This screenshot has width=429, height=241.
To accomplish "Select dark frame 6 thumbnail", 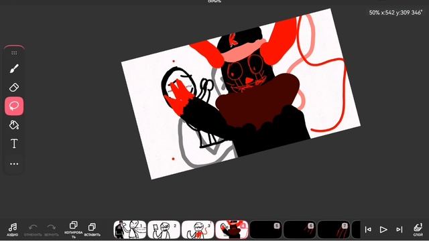I will (300, 230).
